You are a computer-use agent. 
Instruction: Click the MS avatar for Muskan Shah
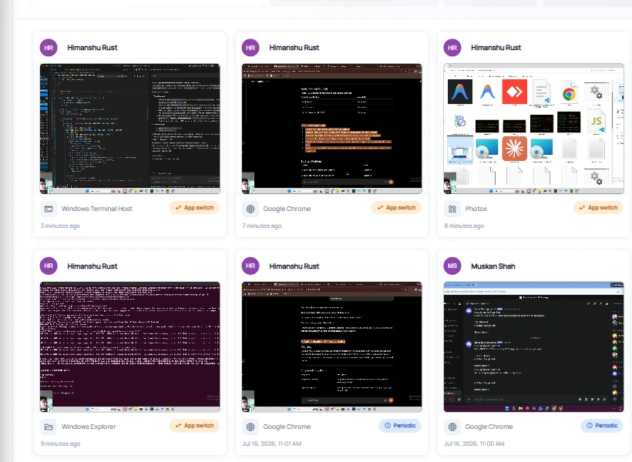tap(452, 266)
